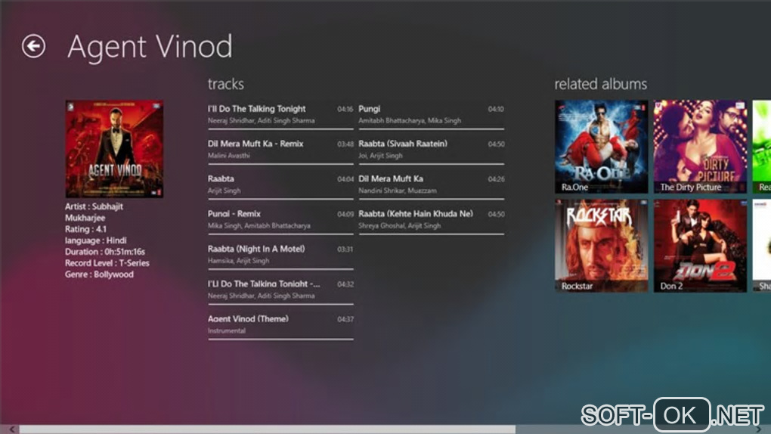Viewport: 771px width, 434px height.
Task: Play the 04:32 I'll Do The Talking Tonight track
Action: point(280,290)
